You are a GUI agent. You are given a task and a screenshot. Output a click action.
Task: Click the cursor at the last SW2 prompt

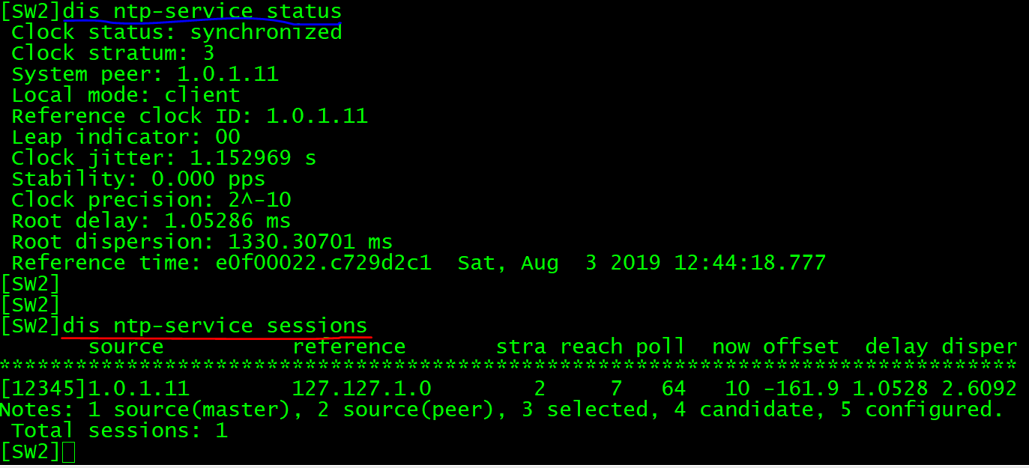[68, 452]
